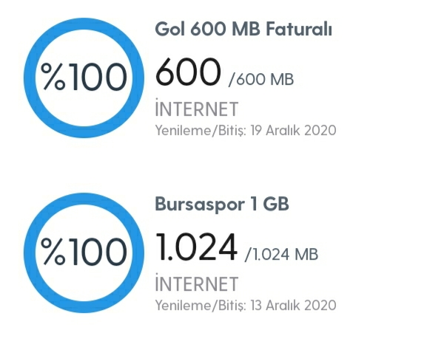This screenshot has height=344, width=430.
Task: Tap the /1.024 MB total quota text
Action: tap(281, 255)
